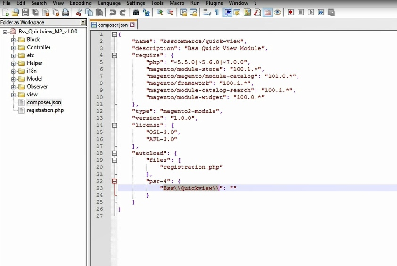Close the current document via toolbar Close icon
This screenshot has width=397, height=266.
45,12
